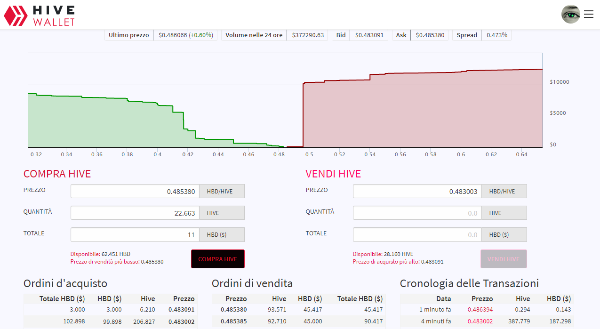Image resolution: width=600 pixels, height=329 pixels.
Task: Use highest buy price 0.483091 link
Action: 398,262
